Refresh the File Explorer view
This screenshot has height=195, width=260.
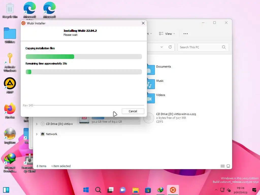(170, 47)
